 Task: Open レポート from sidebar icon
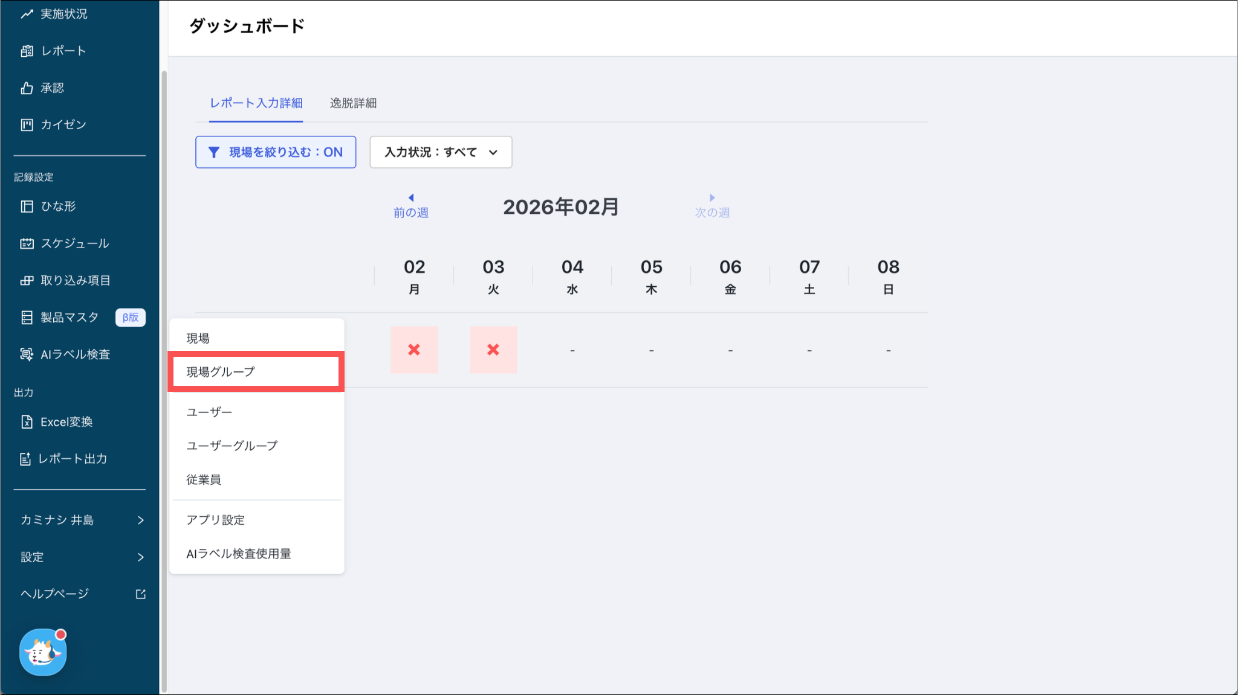[27, 51]
